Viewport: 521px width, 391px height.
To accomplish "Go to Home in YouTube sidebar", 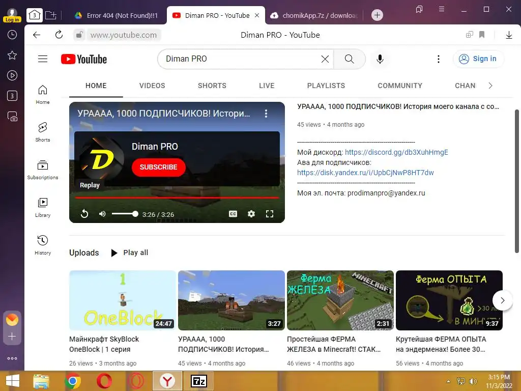I will coord(43,94).
